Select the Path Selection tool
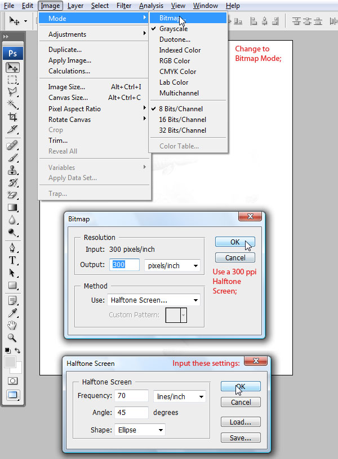 pyautogui.click(x=12, y=273)
